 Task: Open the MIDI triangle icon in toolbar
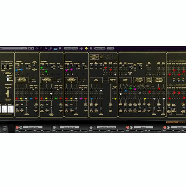click(60, 48)
